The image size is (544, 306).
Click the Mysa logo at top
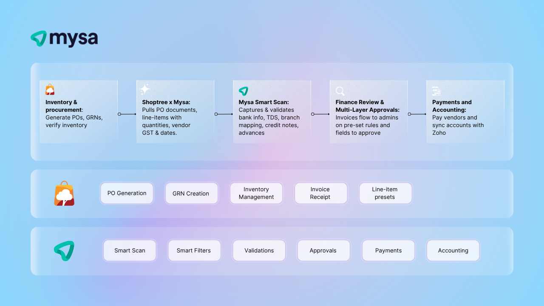[x=64, y=39]
